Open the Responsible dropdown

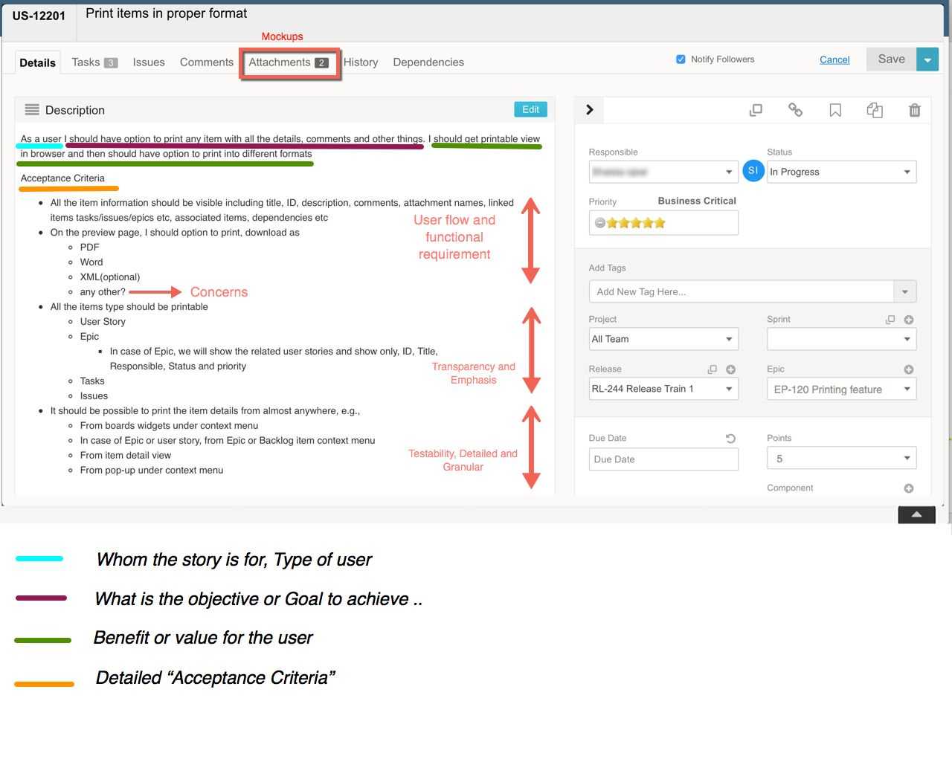tap(663, 172)
